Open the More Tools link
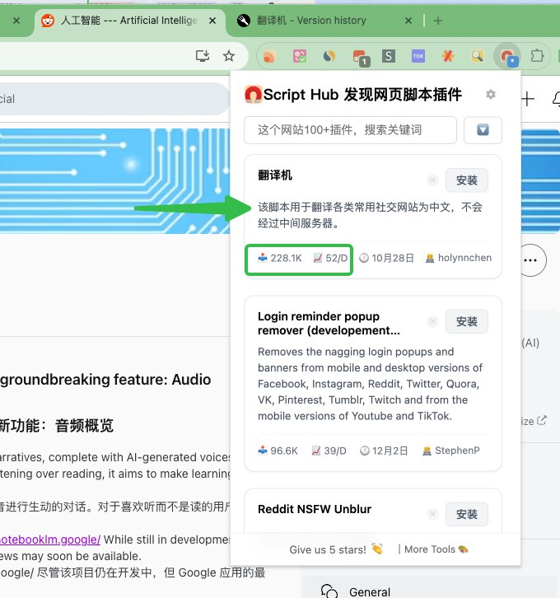The width and height of the screenshot is (560, 598). [436, 549]
